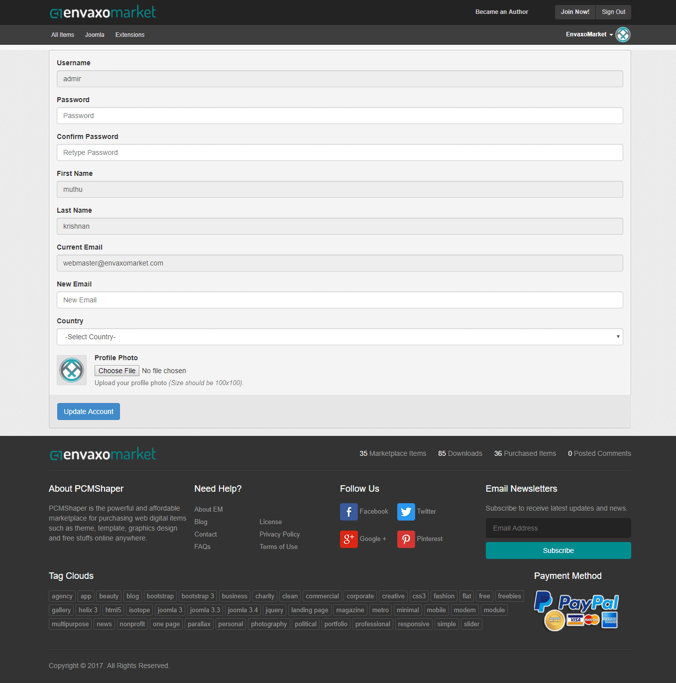Click Became an Author link
The height and width of the screenshot is (683, 676).
pos(502,12)
